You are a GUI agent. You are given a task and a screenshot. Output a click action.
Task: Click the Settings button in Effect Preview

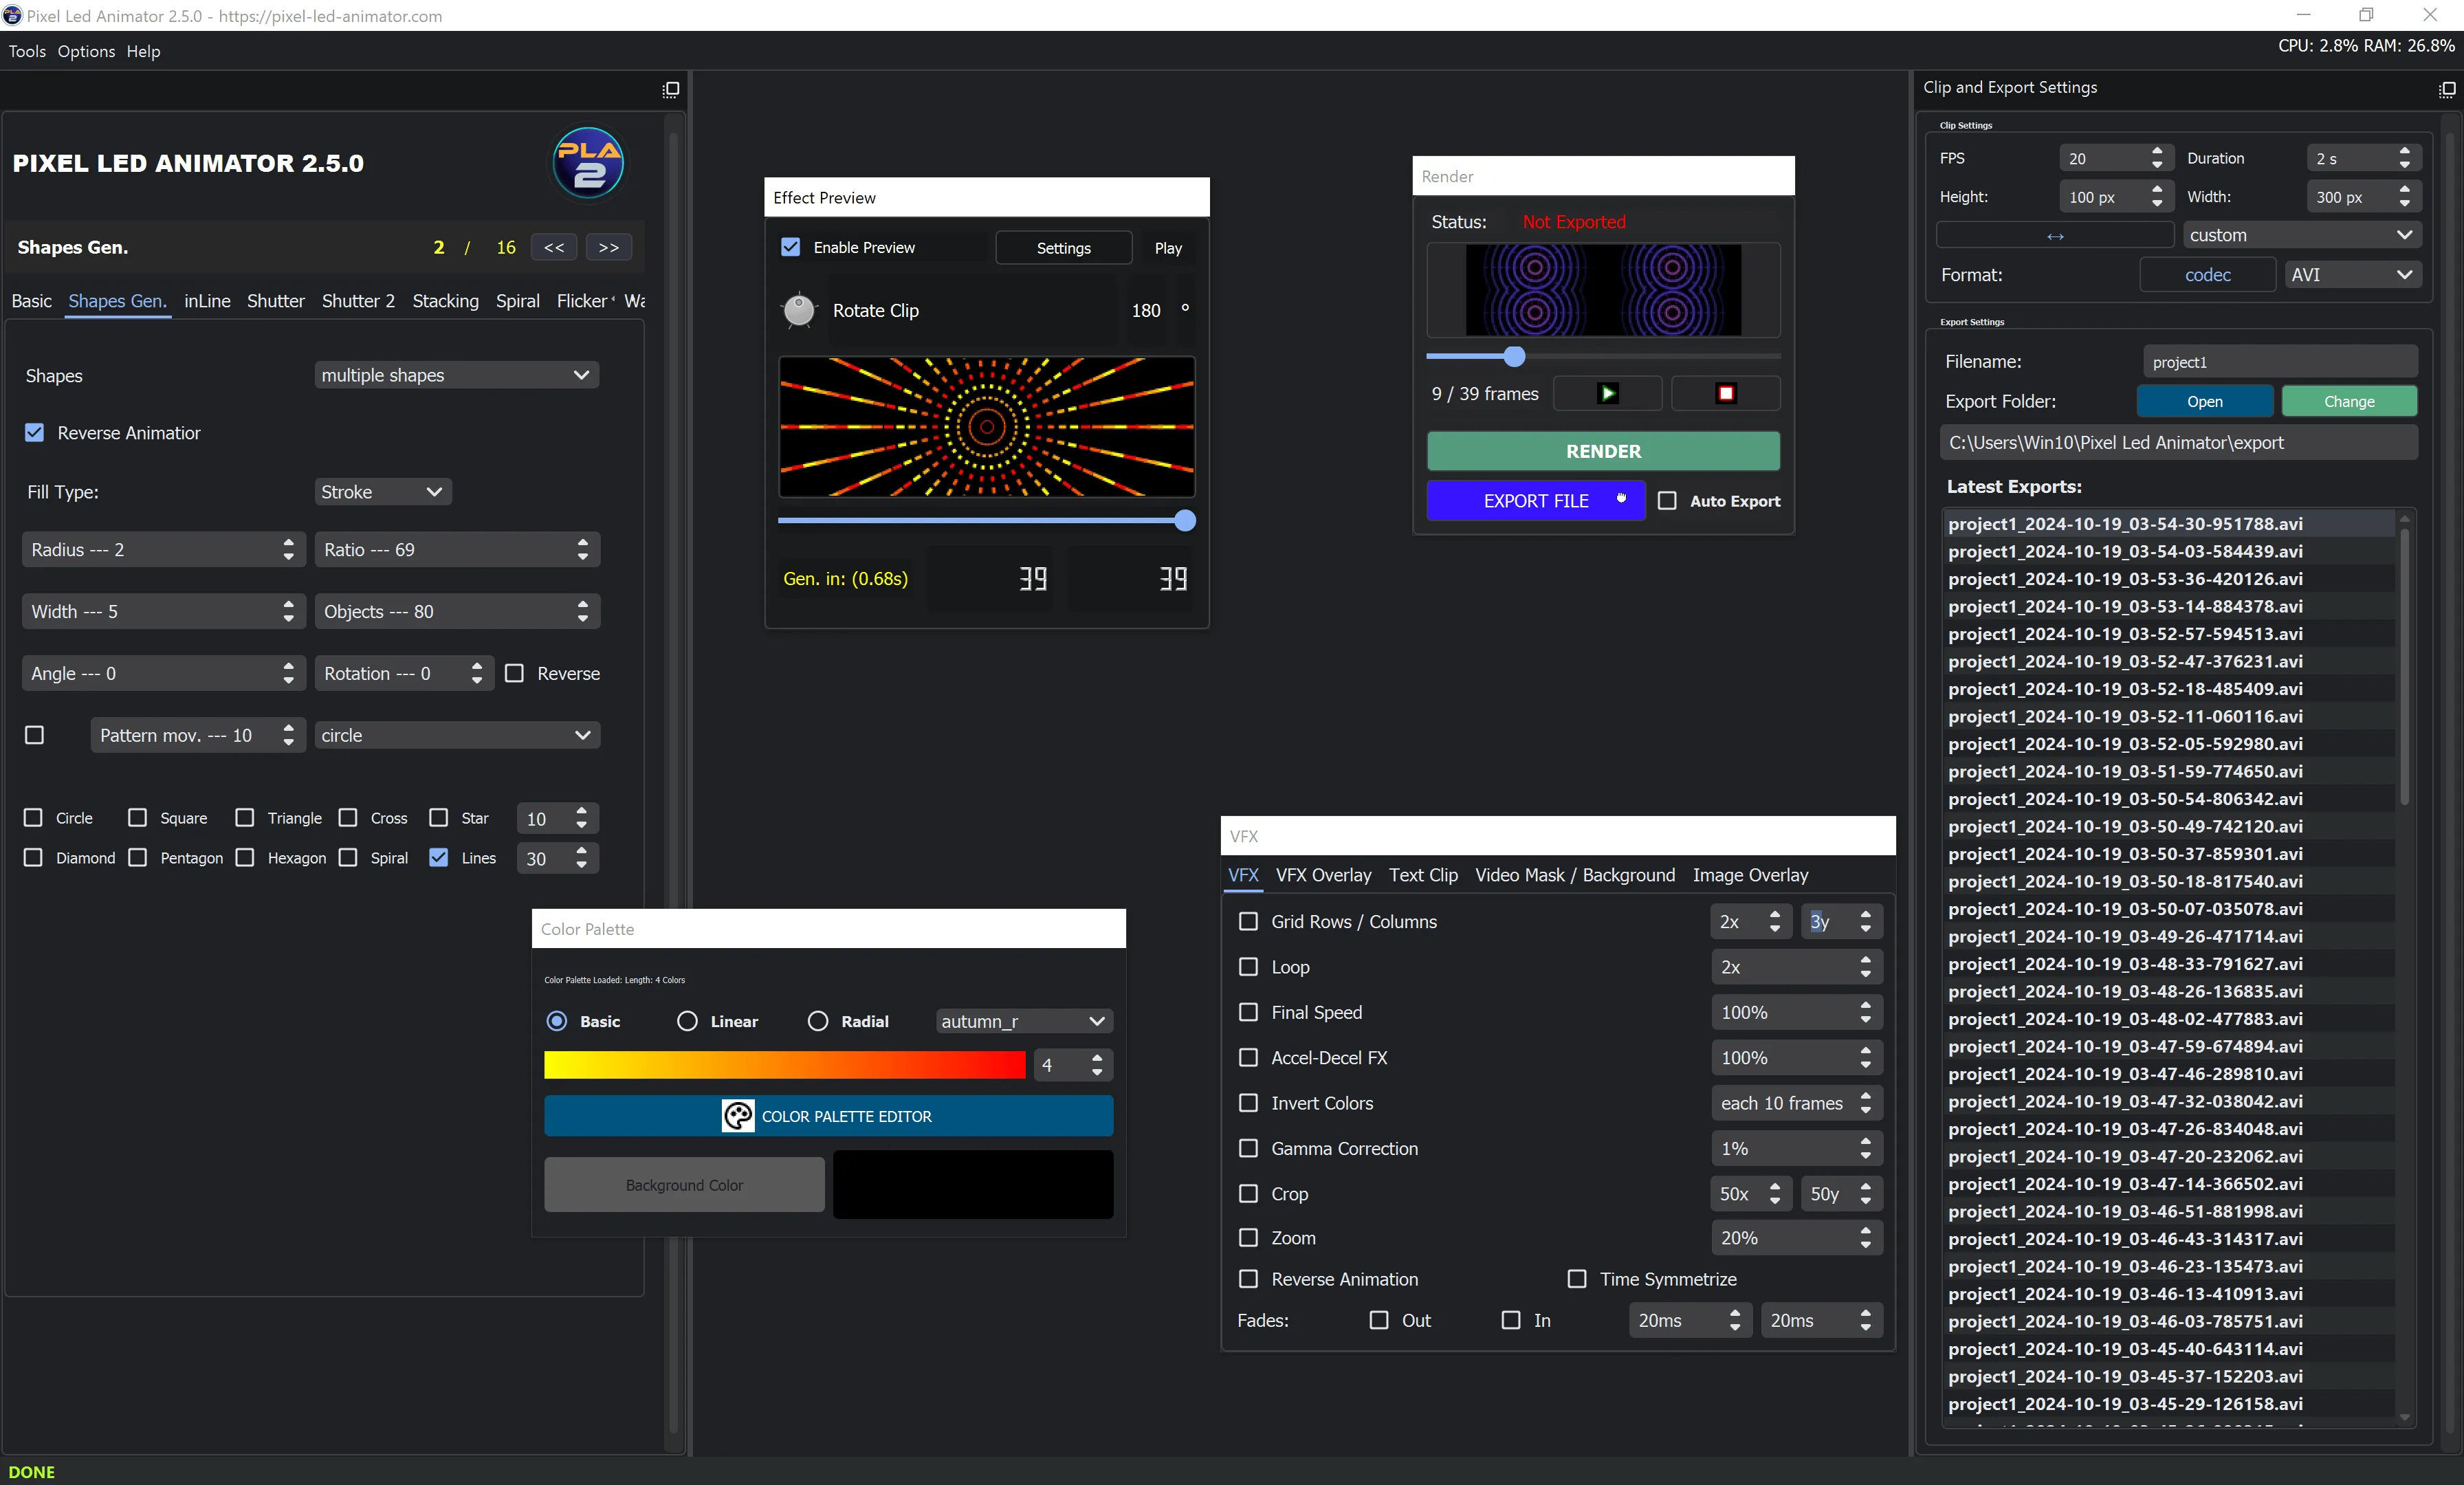tap(1063, 247)
